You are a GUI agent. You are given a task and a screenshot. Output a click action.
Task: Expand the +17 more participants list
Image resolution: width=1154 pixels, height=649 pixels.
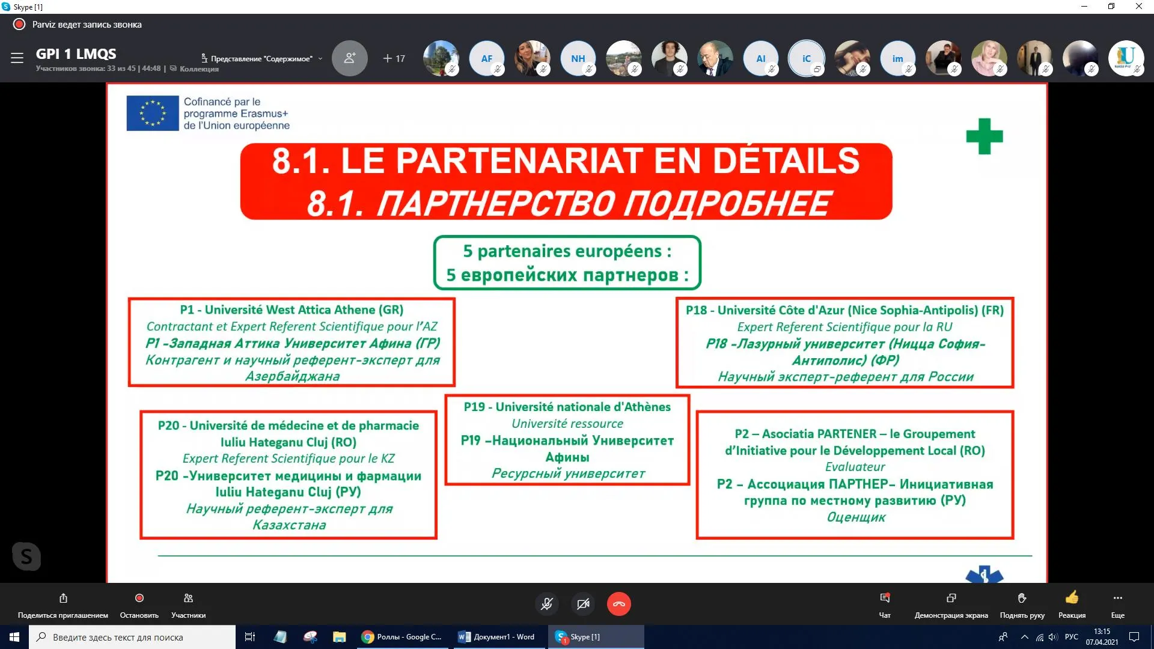click(x=394, y=58)
